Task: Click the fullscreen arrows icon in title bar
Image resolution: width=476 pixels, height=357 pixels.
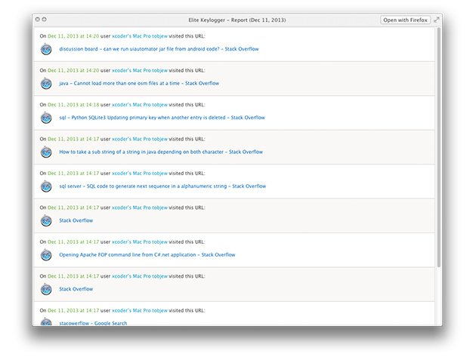Action: point(437,20)
